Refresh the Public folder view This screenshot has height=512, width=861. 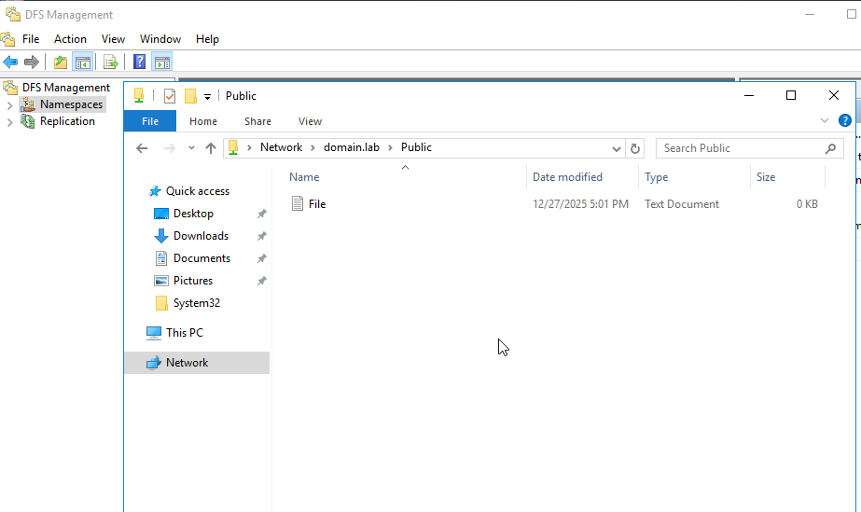(x=636, y=148)
